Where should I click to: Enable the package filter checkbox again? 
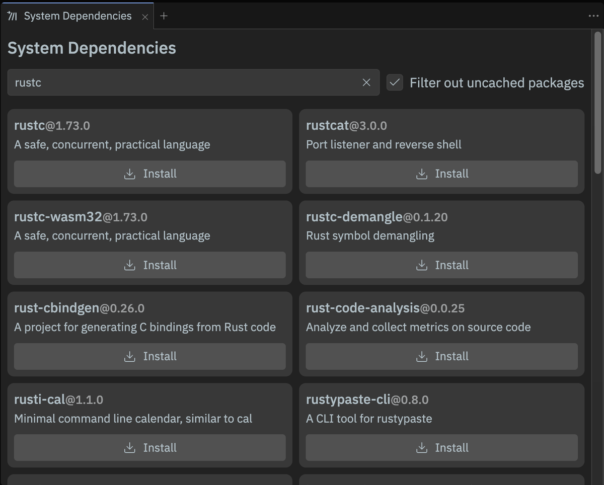394,83
